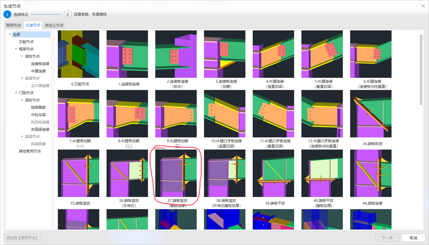The width and height of the screenshot is (429, 245).
Task: Select 其他常用节点 tree item
Action: click(30, 151)
